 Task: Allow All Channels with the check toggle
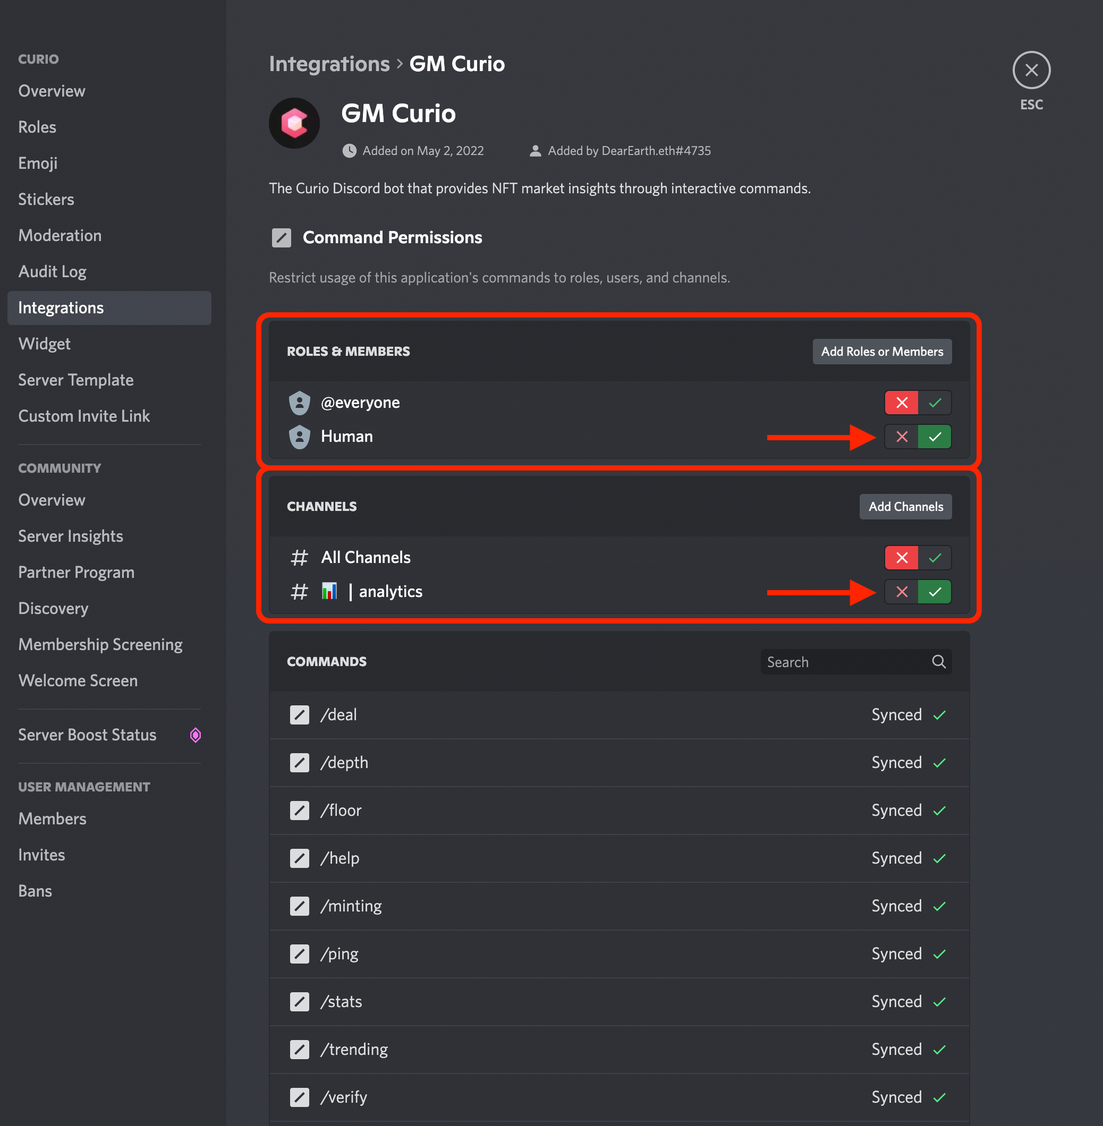[x=934, y=558]
